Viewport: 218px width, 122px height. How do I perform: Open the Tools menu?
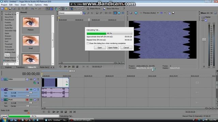[x=30, y=5]
